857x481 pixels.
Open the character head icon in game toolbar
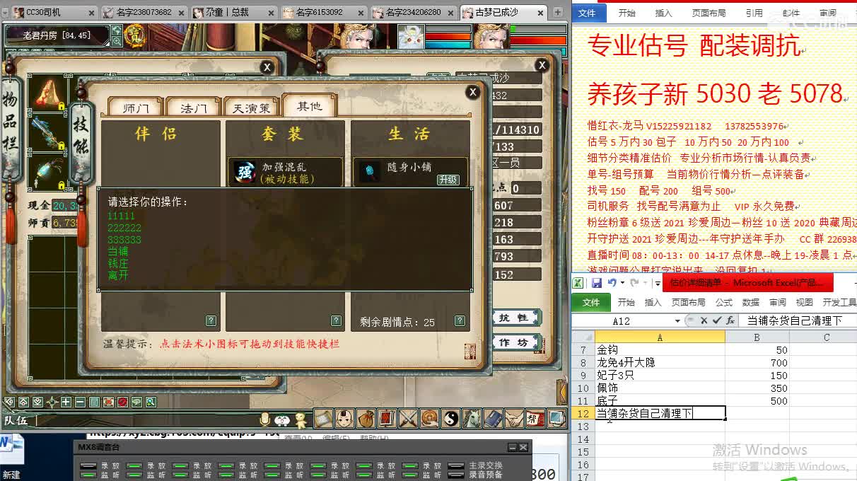[344, 419]
